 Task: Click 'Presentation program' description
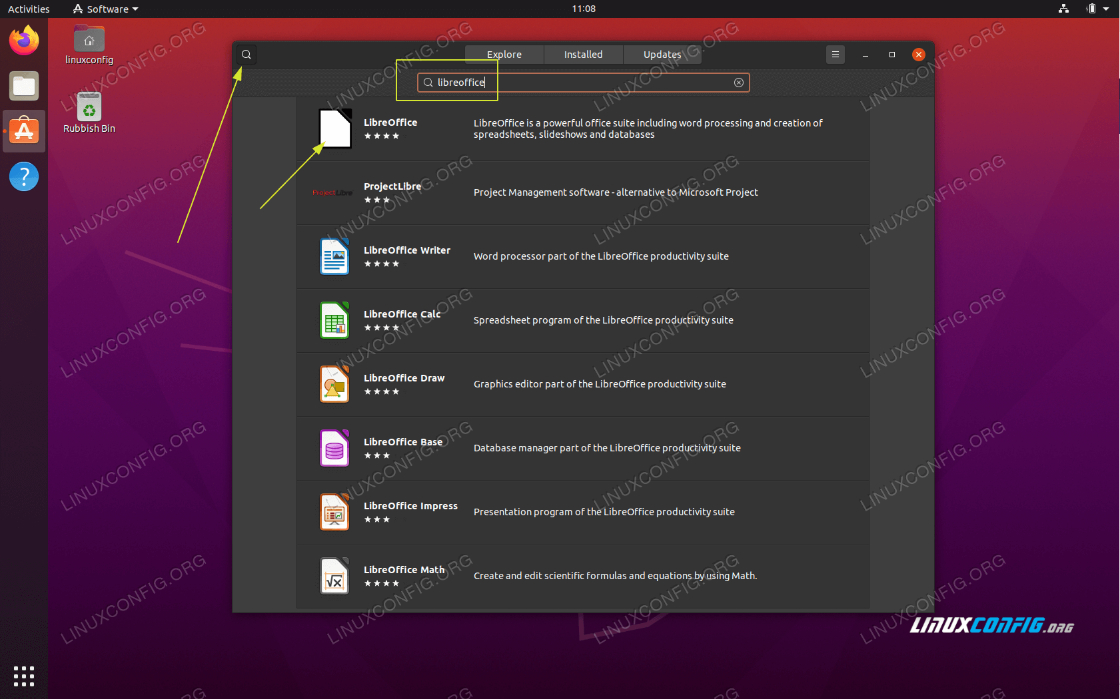[604, 512]
